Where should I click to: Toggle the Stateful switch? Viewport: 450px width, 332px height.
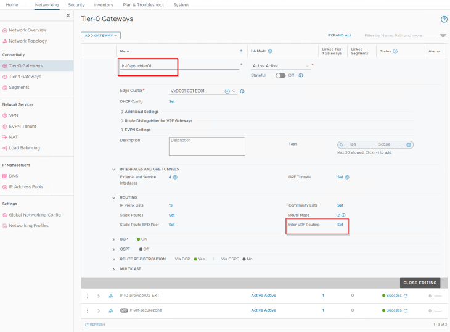point(280,75)
